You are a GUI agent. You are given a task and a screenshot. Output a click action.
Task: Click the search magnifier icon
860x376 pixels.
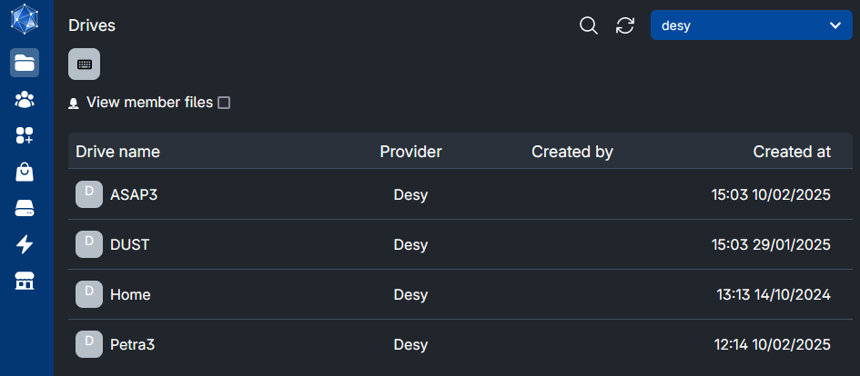click(589, 25)
